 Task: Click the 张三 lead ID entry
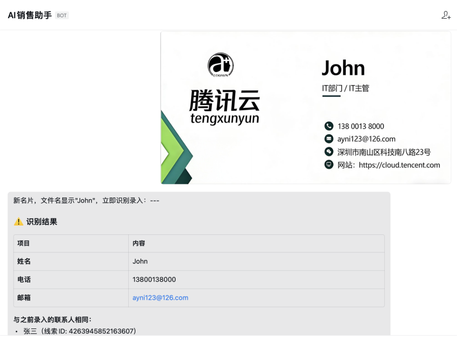click(x=79, y=331)
